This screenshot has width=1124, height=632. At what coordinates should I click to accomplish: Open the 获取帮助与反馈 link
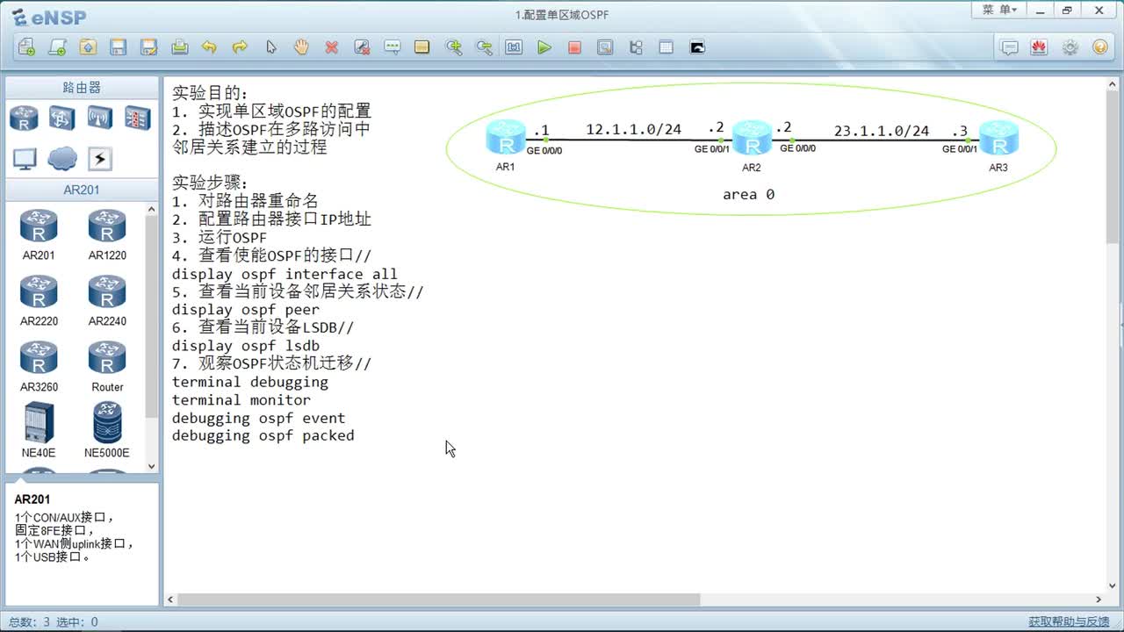[1069, 621]
